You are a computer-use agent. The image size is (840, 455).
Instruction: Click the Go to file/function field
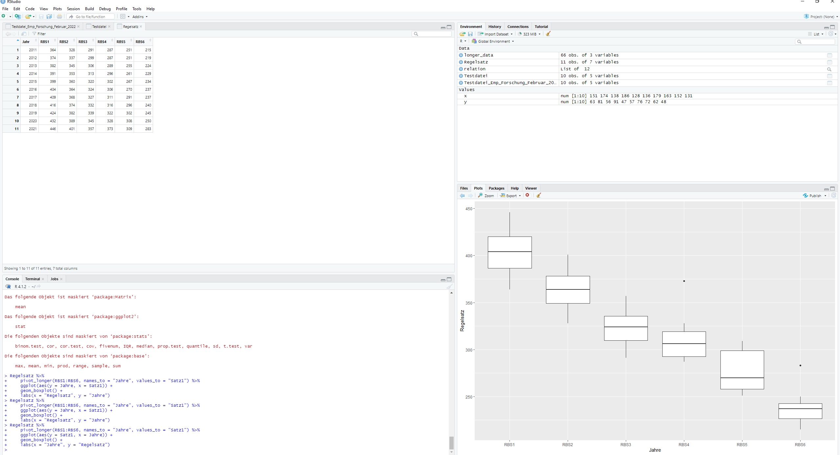coord(92,16)
